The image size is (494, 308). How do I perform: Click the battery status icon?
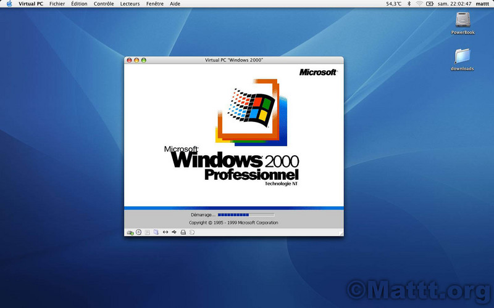click(x=429, y=4)
